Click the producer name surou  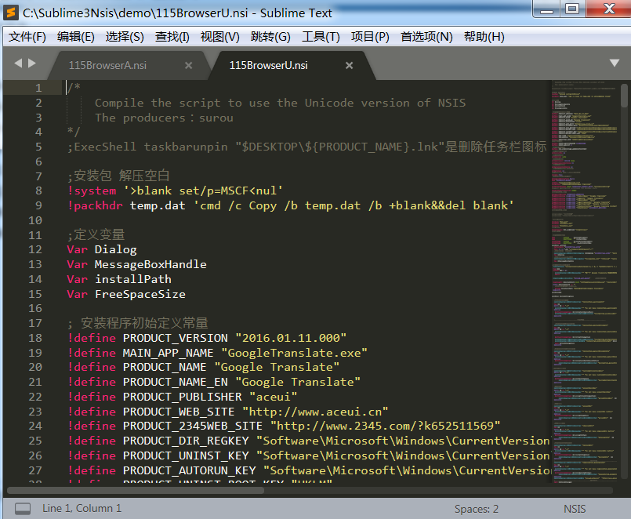coord(216,118)
